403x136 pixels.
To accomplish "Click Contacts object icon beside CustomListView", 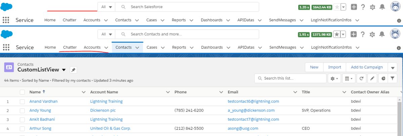I will 9,67.
